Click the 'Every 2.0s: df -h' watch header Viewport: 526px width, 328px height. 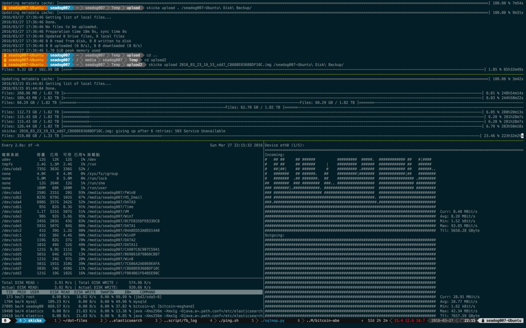pyautogui.click(x=21, y=145)
